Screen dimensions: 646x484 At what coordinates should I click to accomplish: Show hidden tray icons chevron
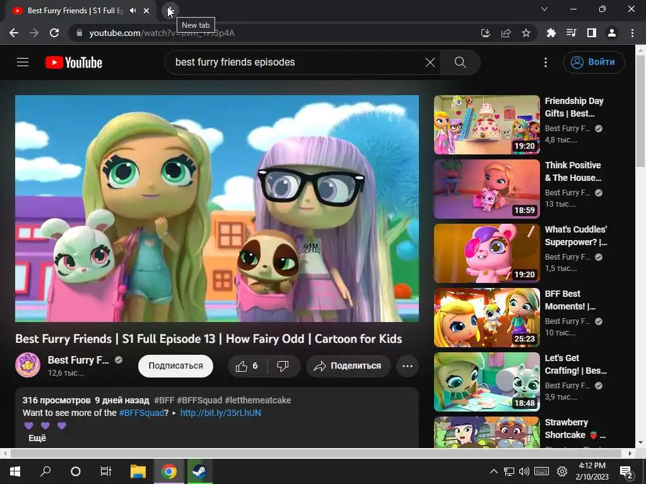tap(493, 471)
